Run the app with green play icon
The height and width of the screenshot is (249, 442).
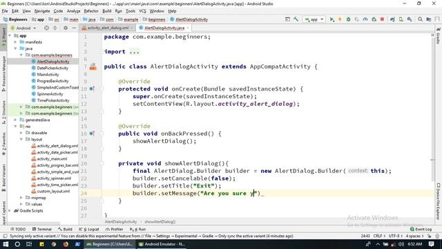(x=332, y=19)
